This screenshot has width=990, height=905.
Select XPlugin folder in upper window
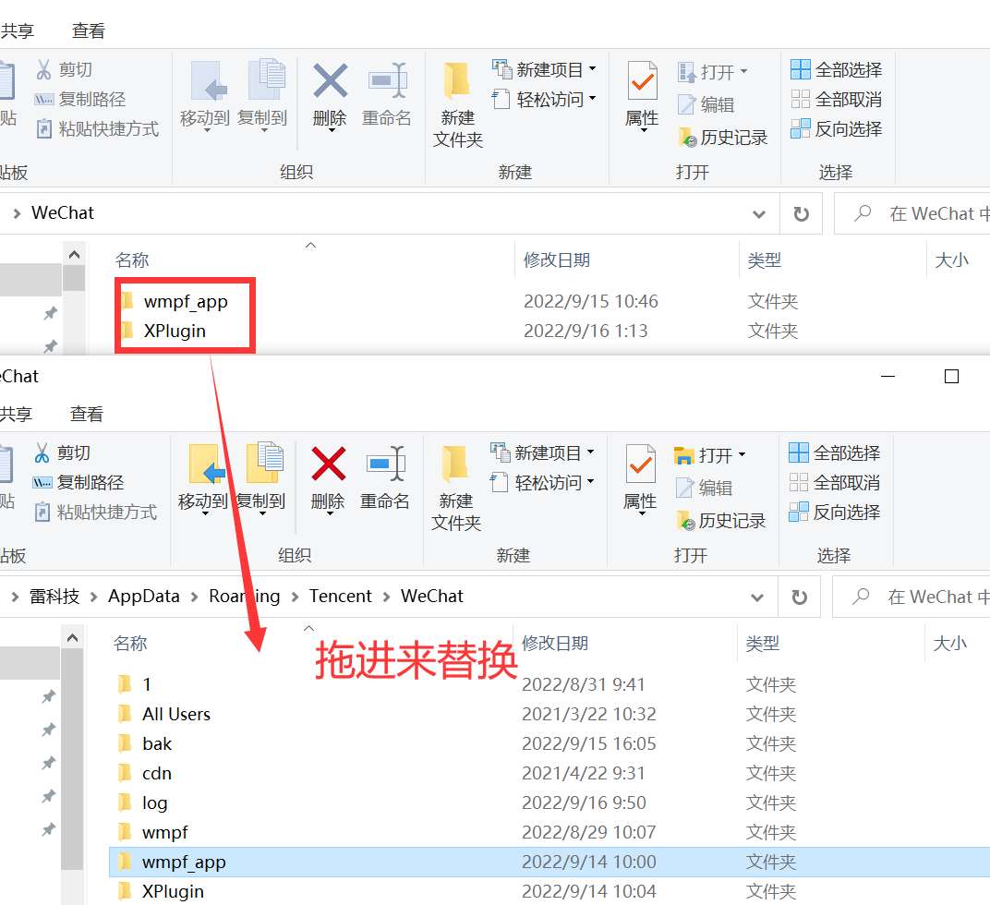point(175,331)
